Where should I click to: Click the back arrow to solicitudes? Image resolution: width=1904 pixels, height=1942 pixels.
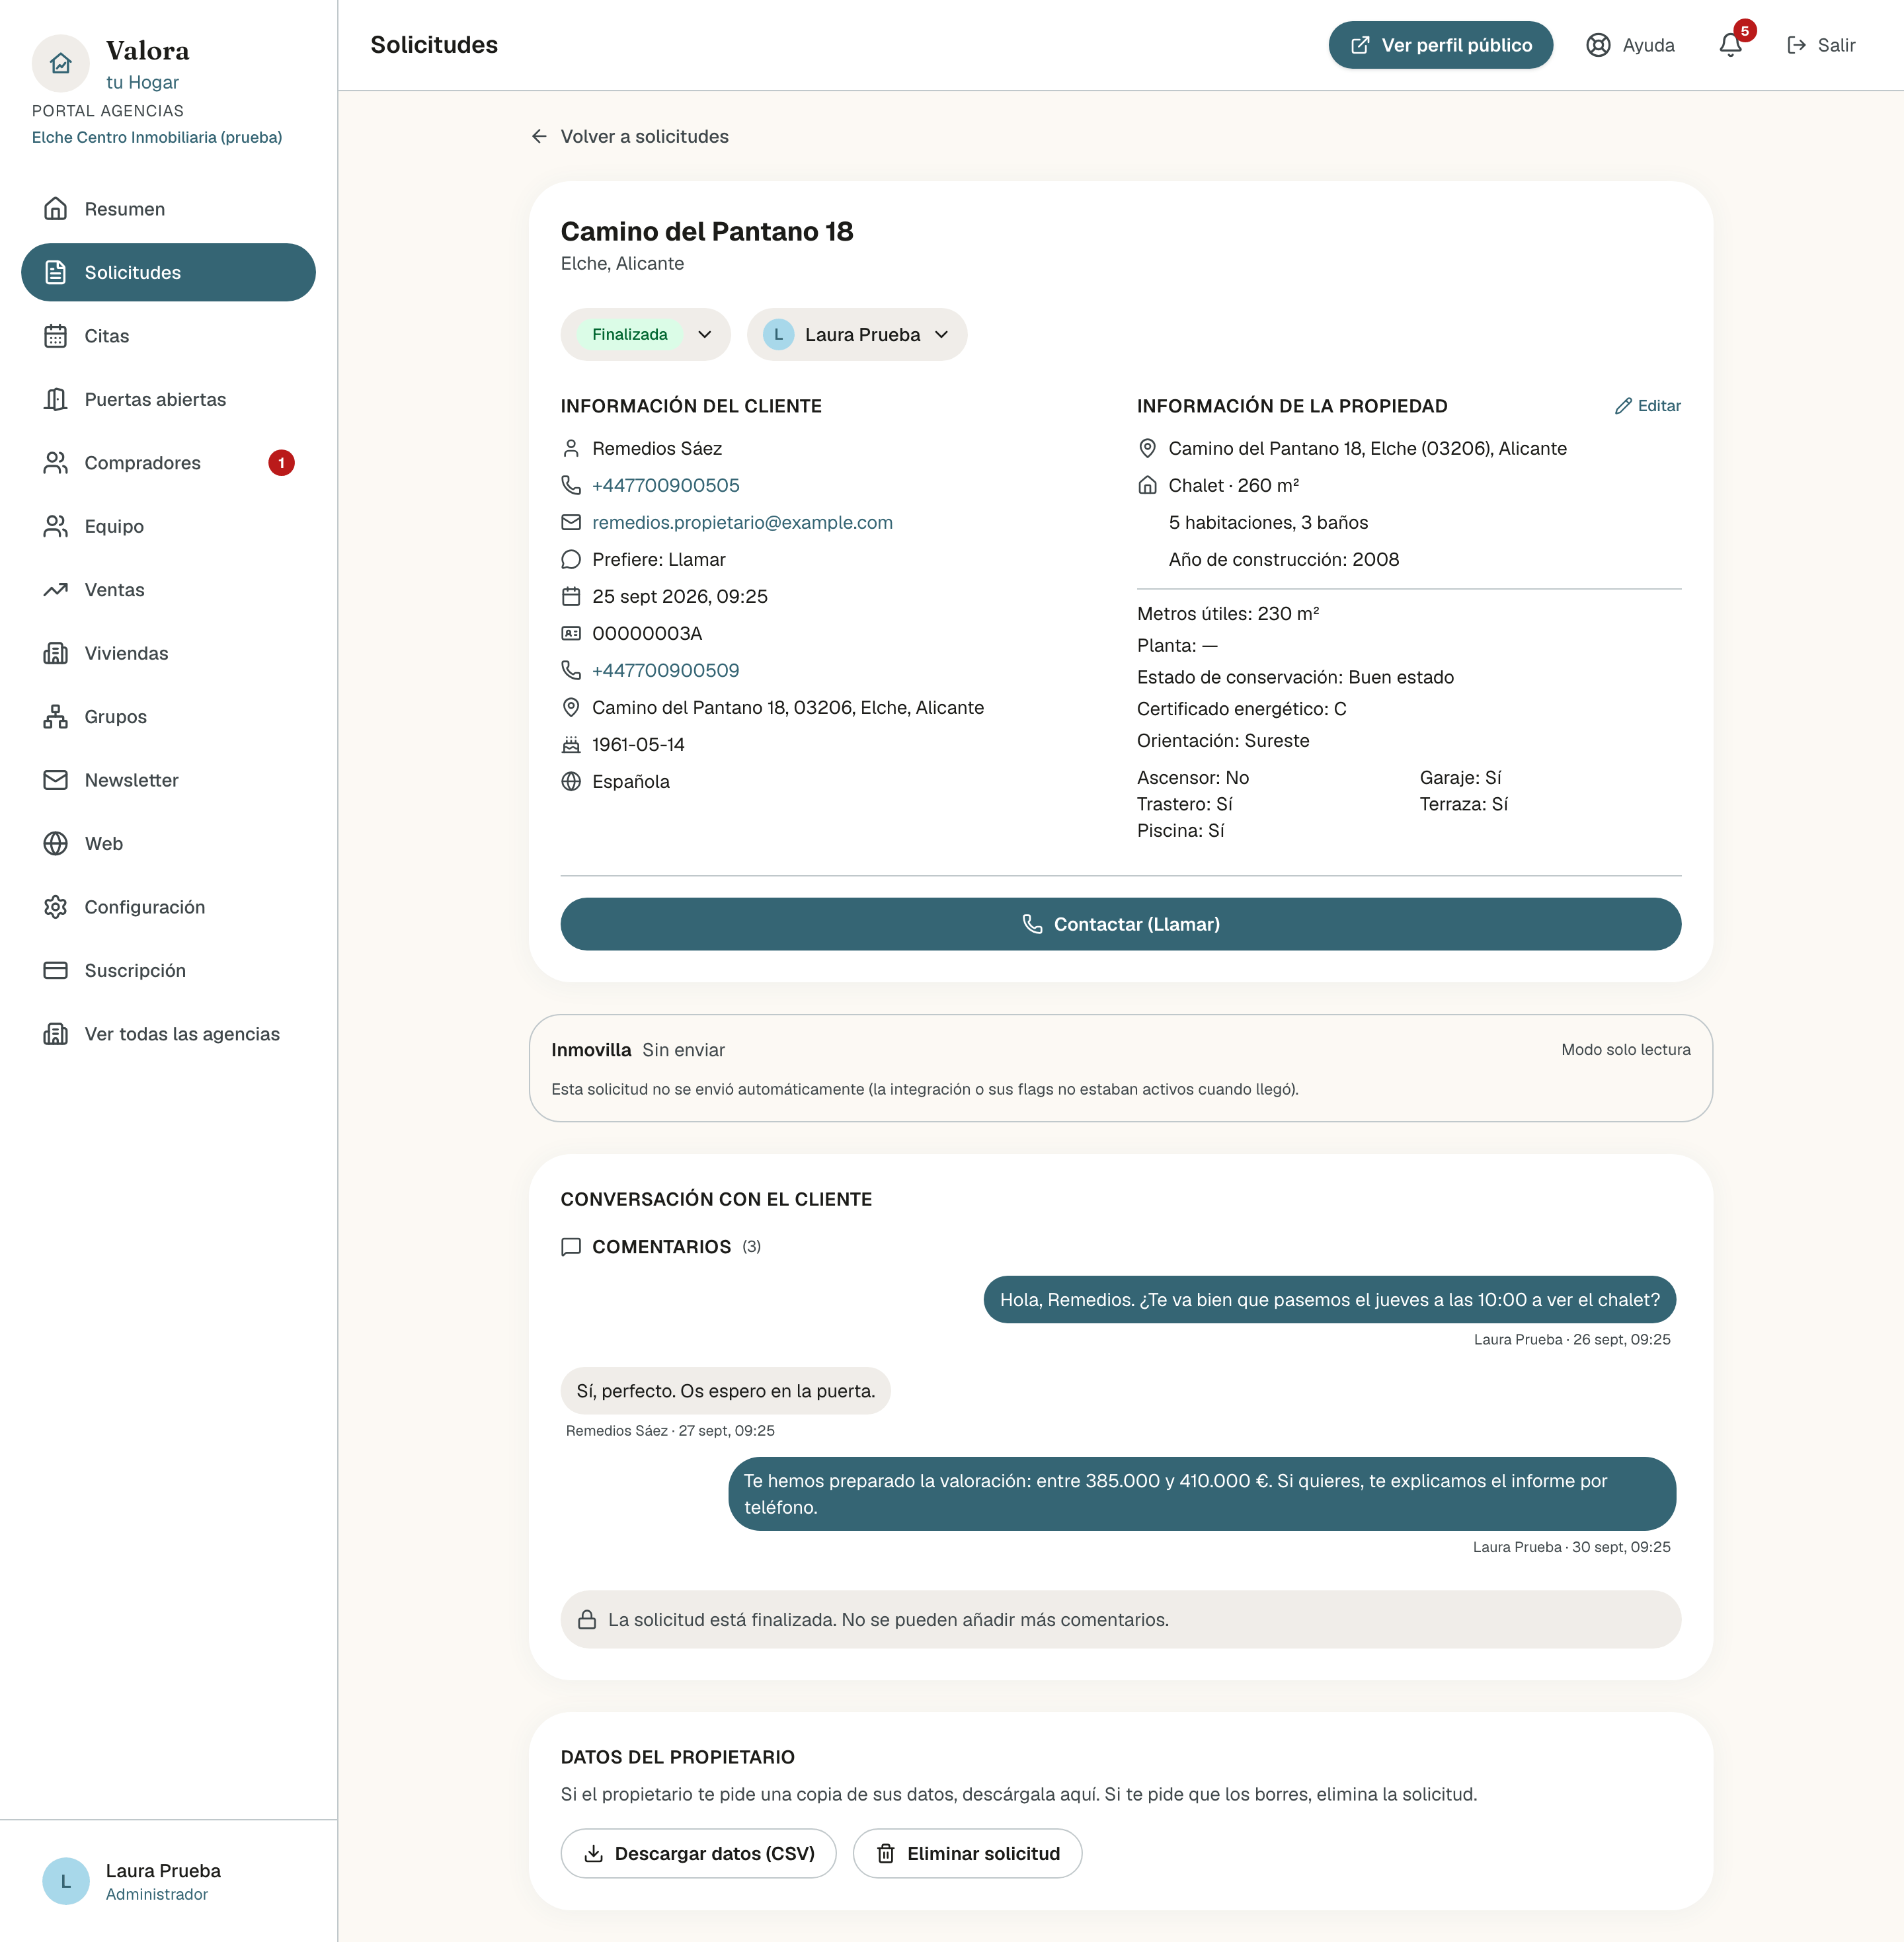[x=539, y=136]
